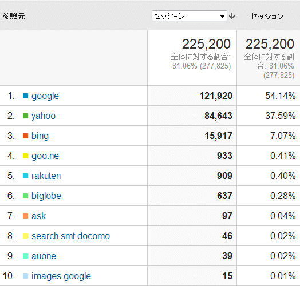Click the cyan swatch next to rakuten
Screen dimensions: 300x286
pyautogui.click(x=25, y=176)
